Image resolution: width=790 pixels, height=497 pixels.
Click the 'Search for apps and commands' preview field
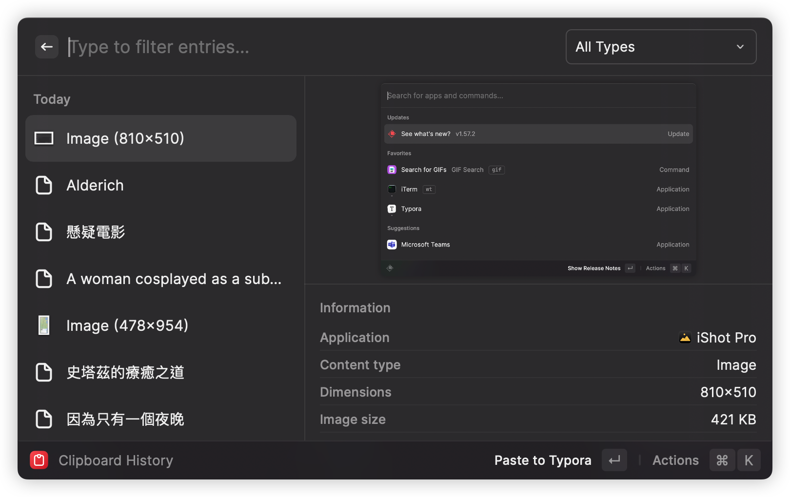coord(538,96)
